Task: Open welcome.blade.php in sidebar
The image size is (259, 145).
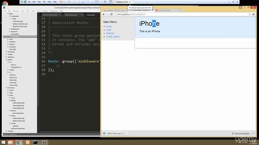Action: click(18, 128)
